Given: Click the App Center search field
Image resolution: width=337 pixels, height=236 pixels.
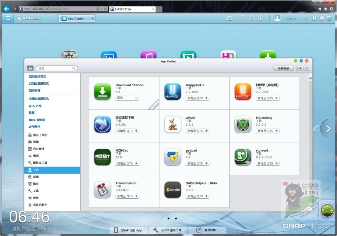Looking at the screenshot, I should tap(57, 68).
